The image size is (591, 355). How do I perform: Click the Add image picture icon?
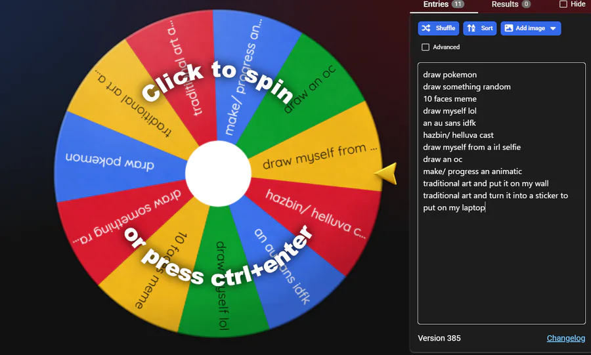click(509, 28)
